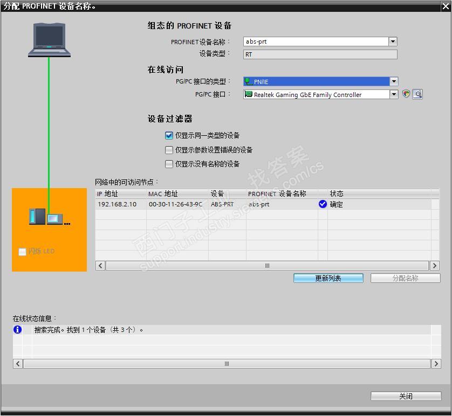Open the PROFINET device name dropdown
This screenshot has height=416, width=452.
[x=393, y=41]
